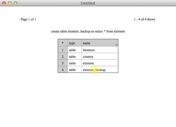Select the type column header

point(75,43)
